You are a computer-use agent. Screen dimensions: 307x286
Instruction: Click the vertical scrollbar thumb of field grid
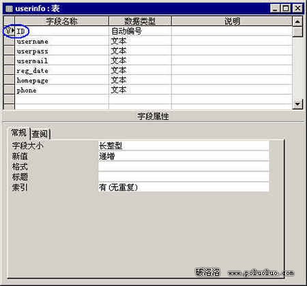[x=297, y=31]
